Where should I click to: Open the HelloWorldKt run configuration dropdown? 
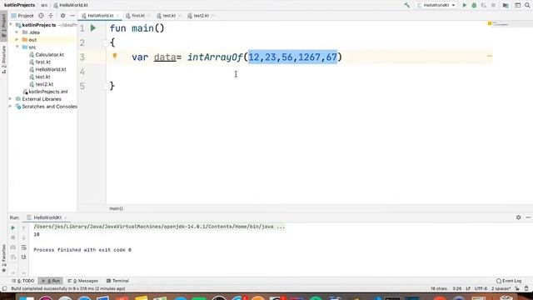(436, 5)
